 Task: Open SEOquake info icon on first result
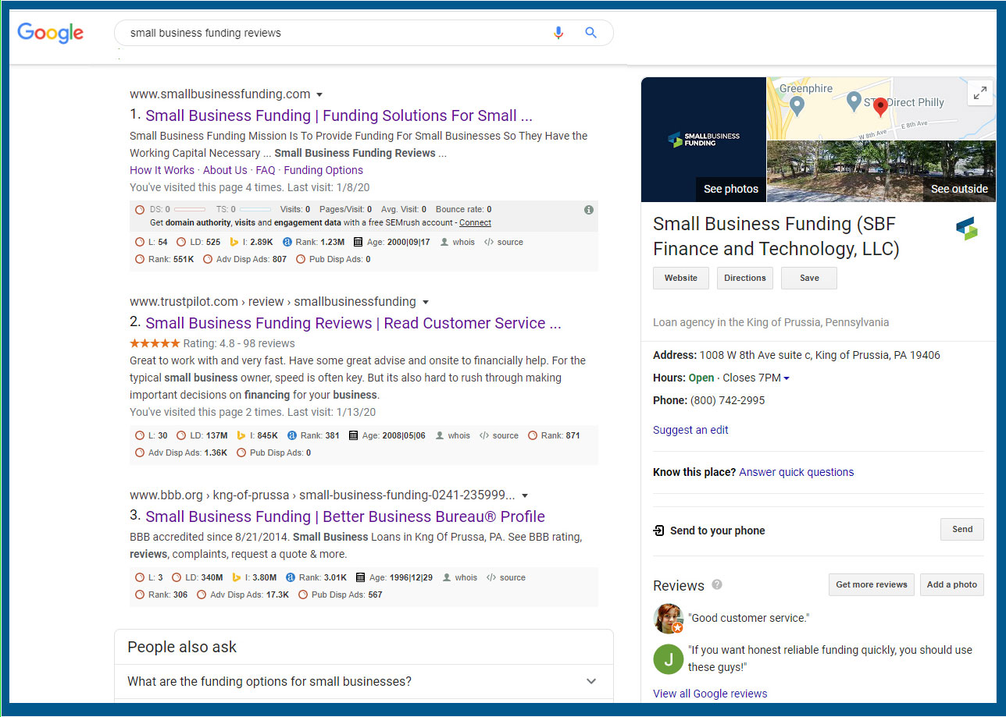point(589,209)
